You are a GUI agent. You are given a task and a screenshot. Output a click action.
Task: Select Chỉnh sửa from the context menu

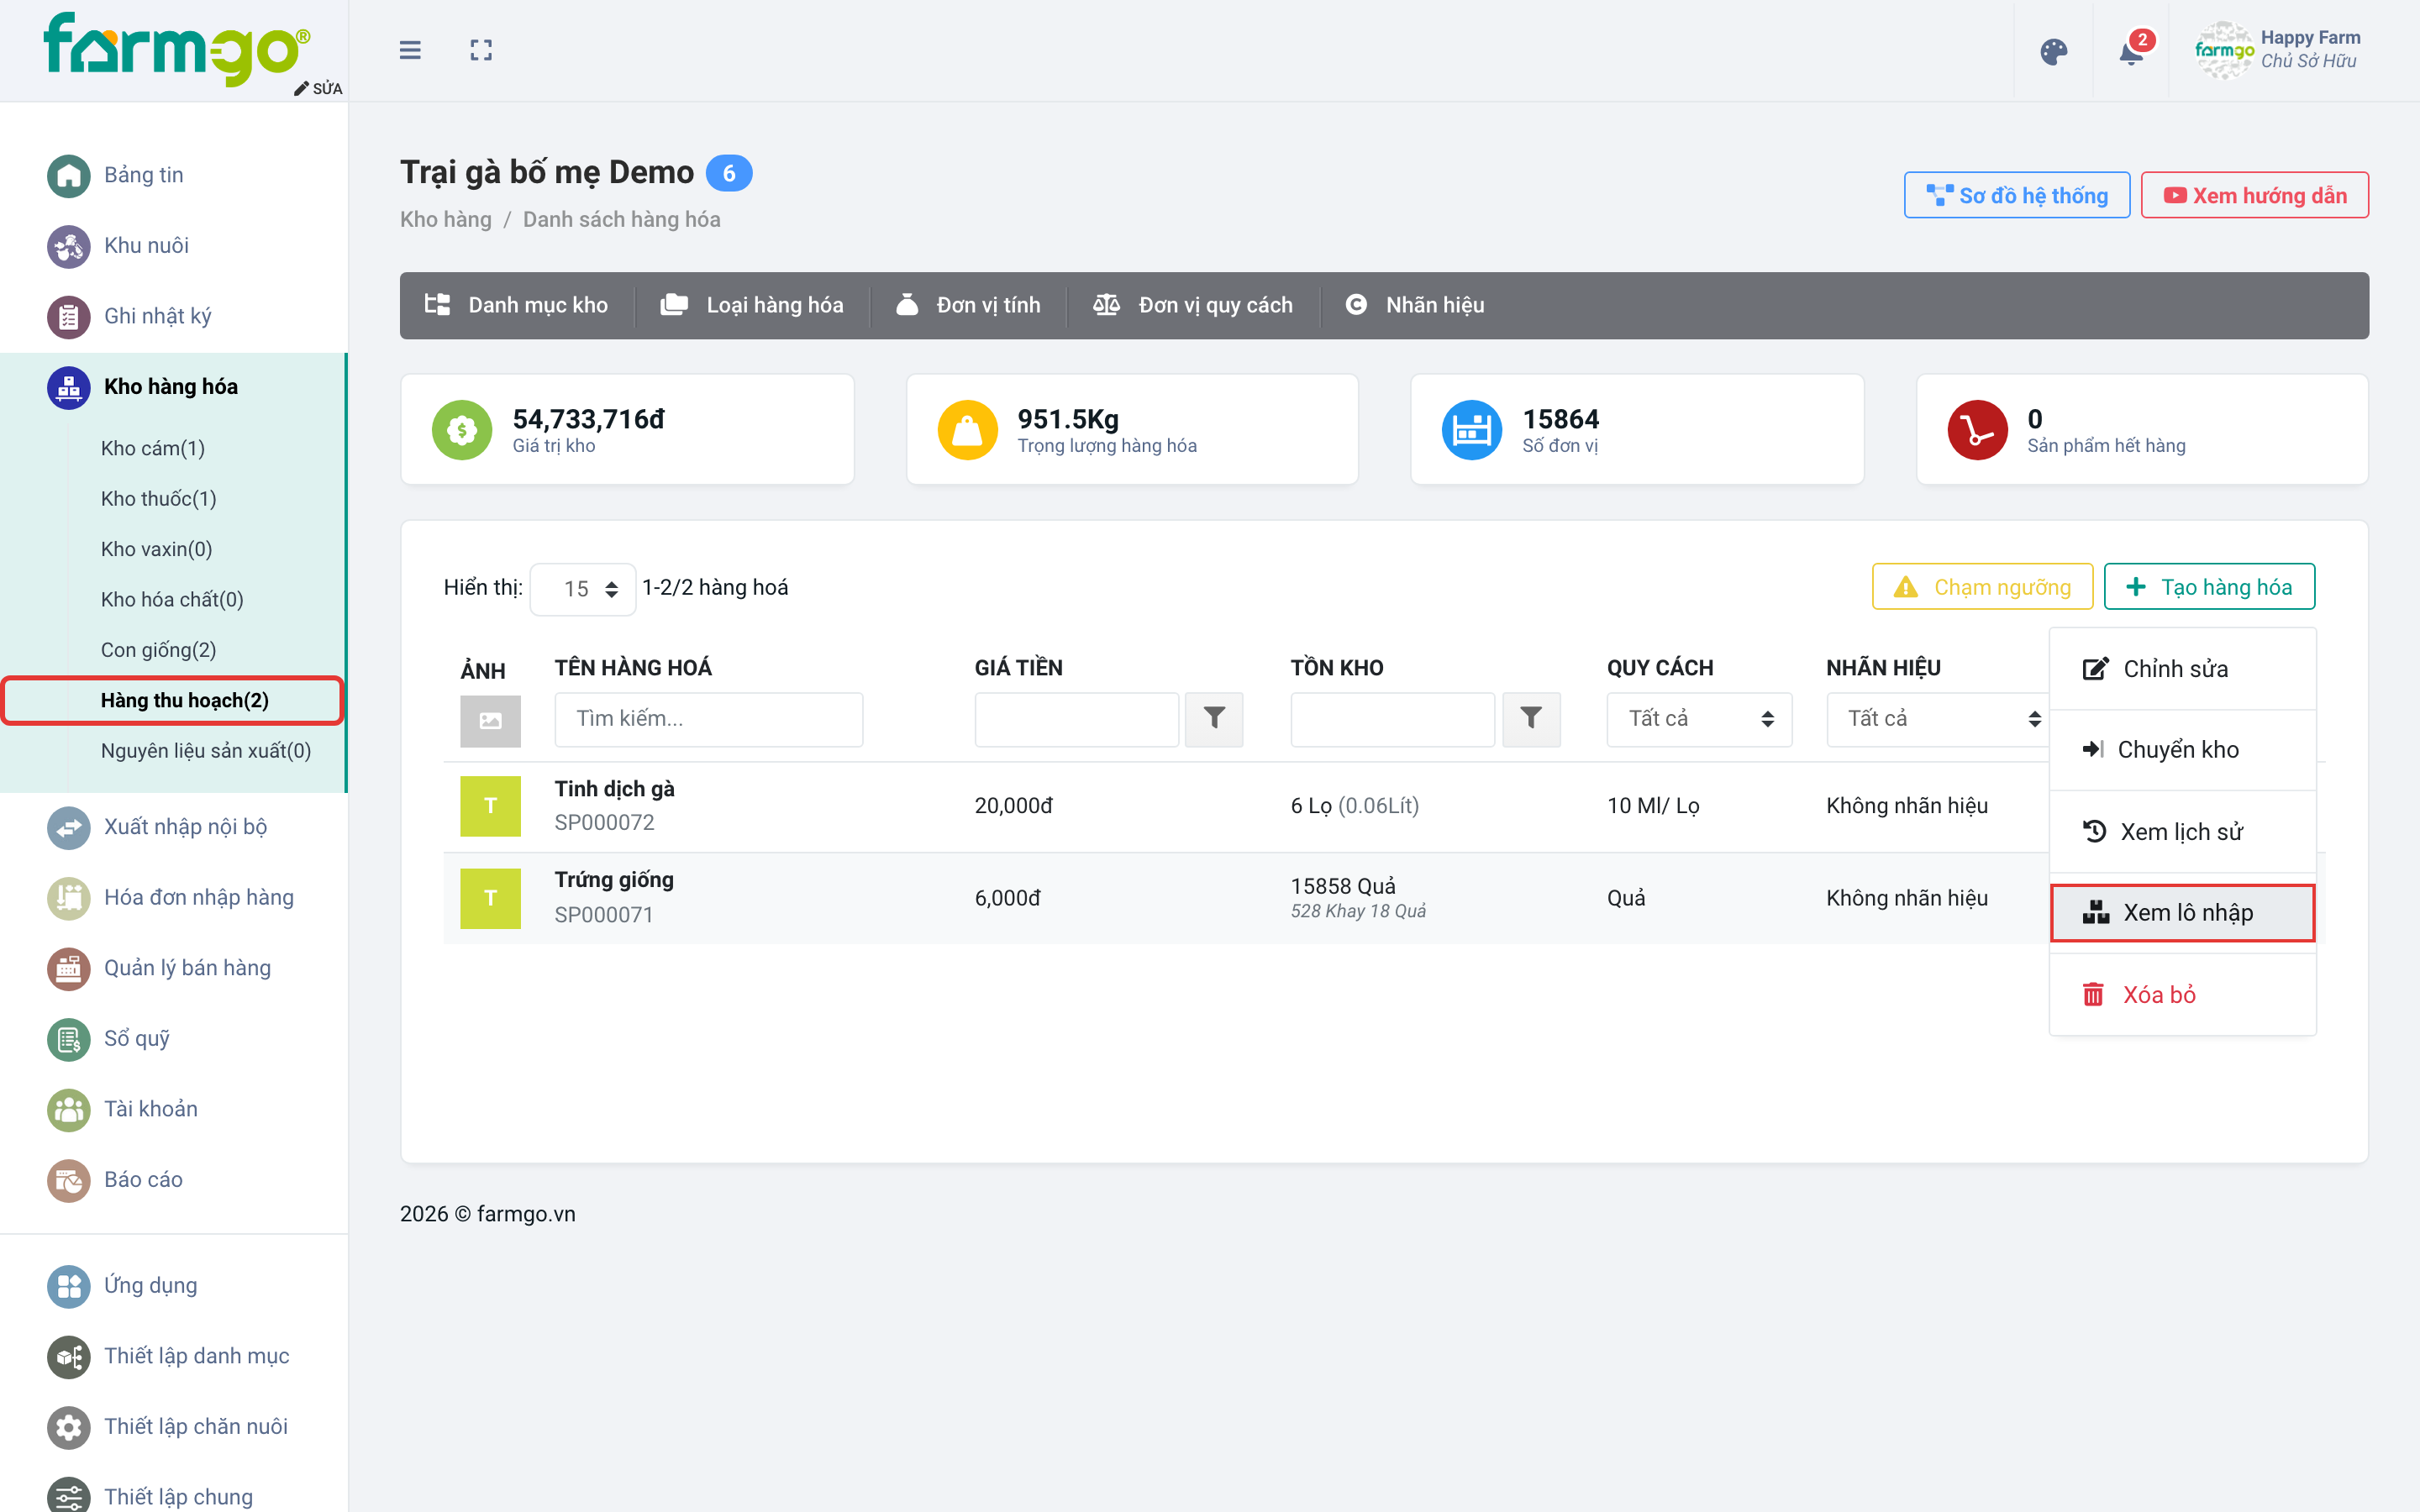click(2182, 669)
